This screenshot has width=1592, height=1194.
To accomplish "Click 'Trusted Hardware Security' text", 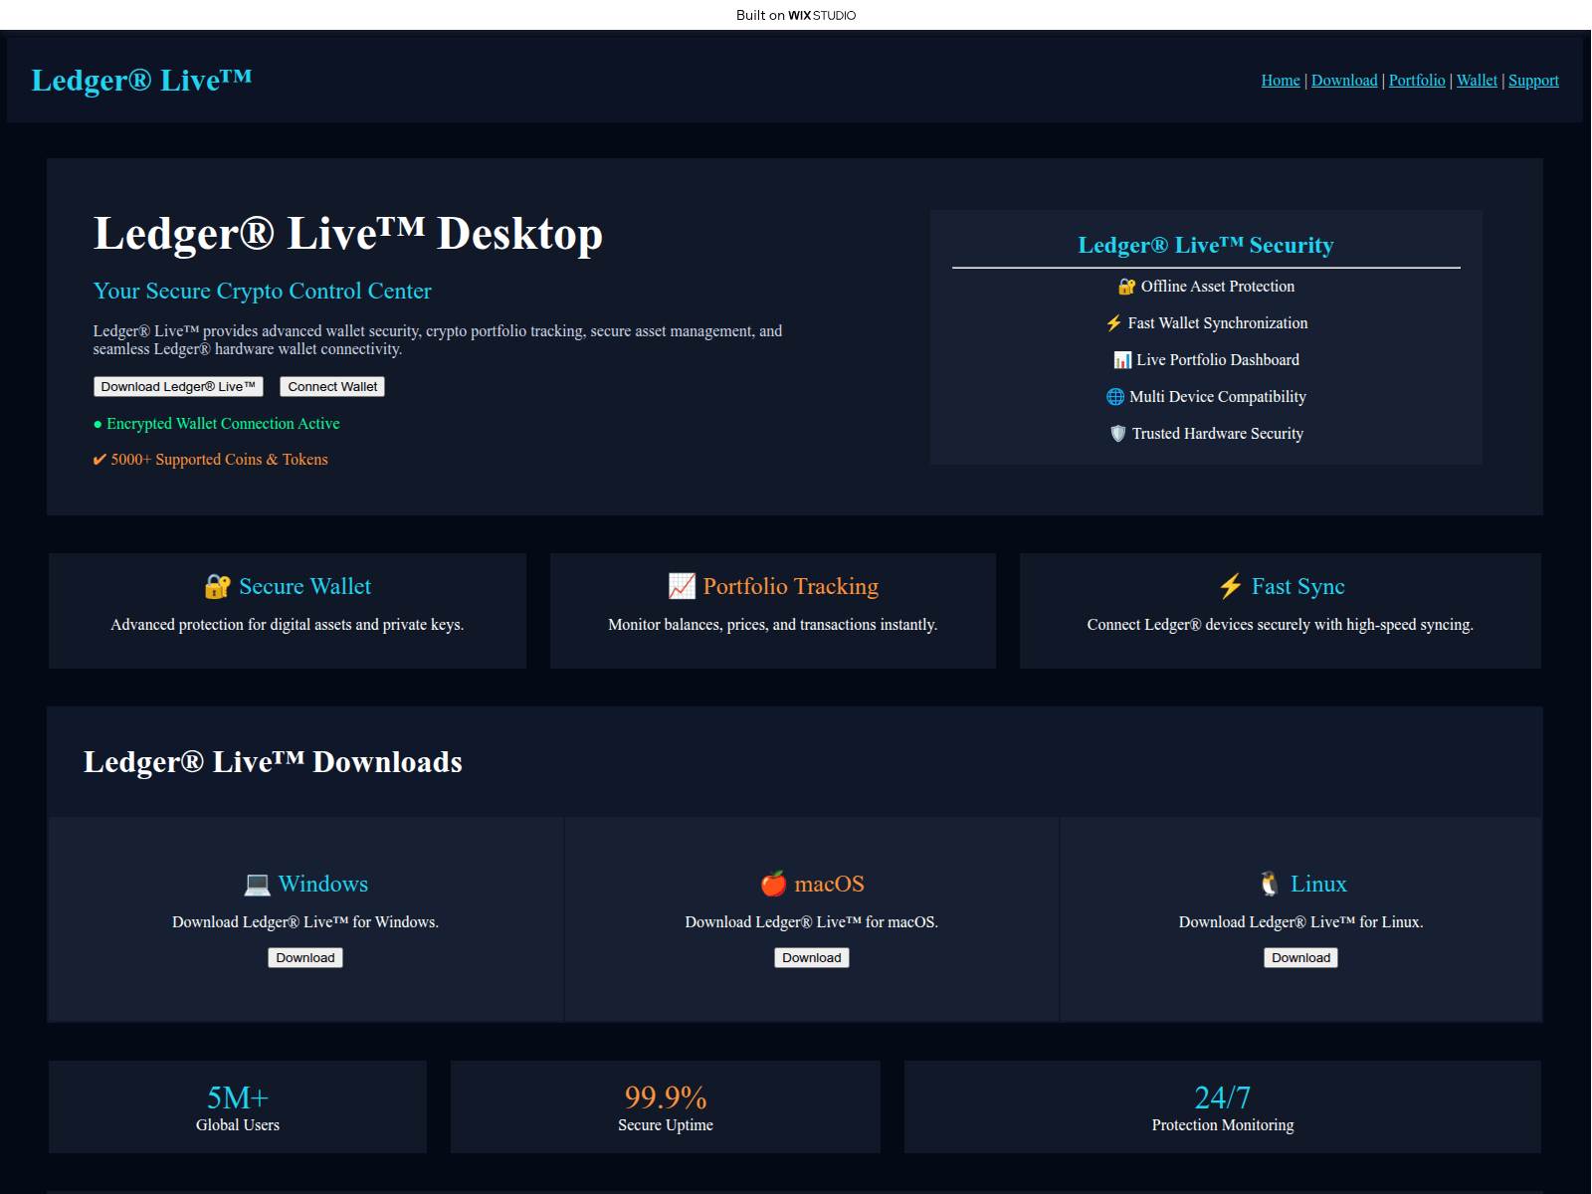I will click(1218, 434).
